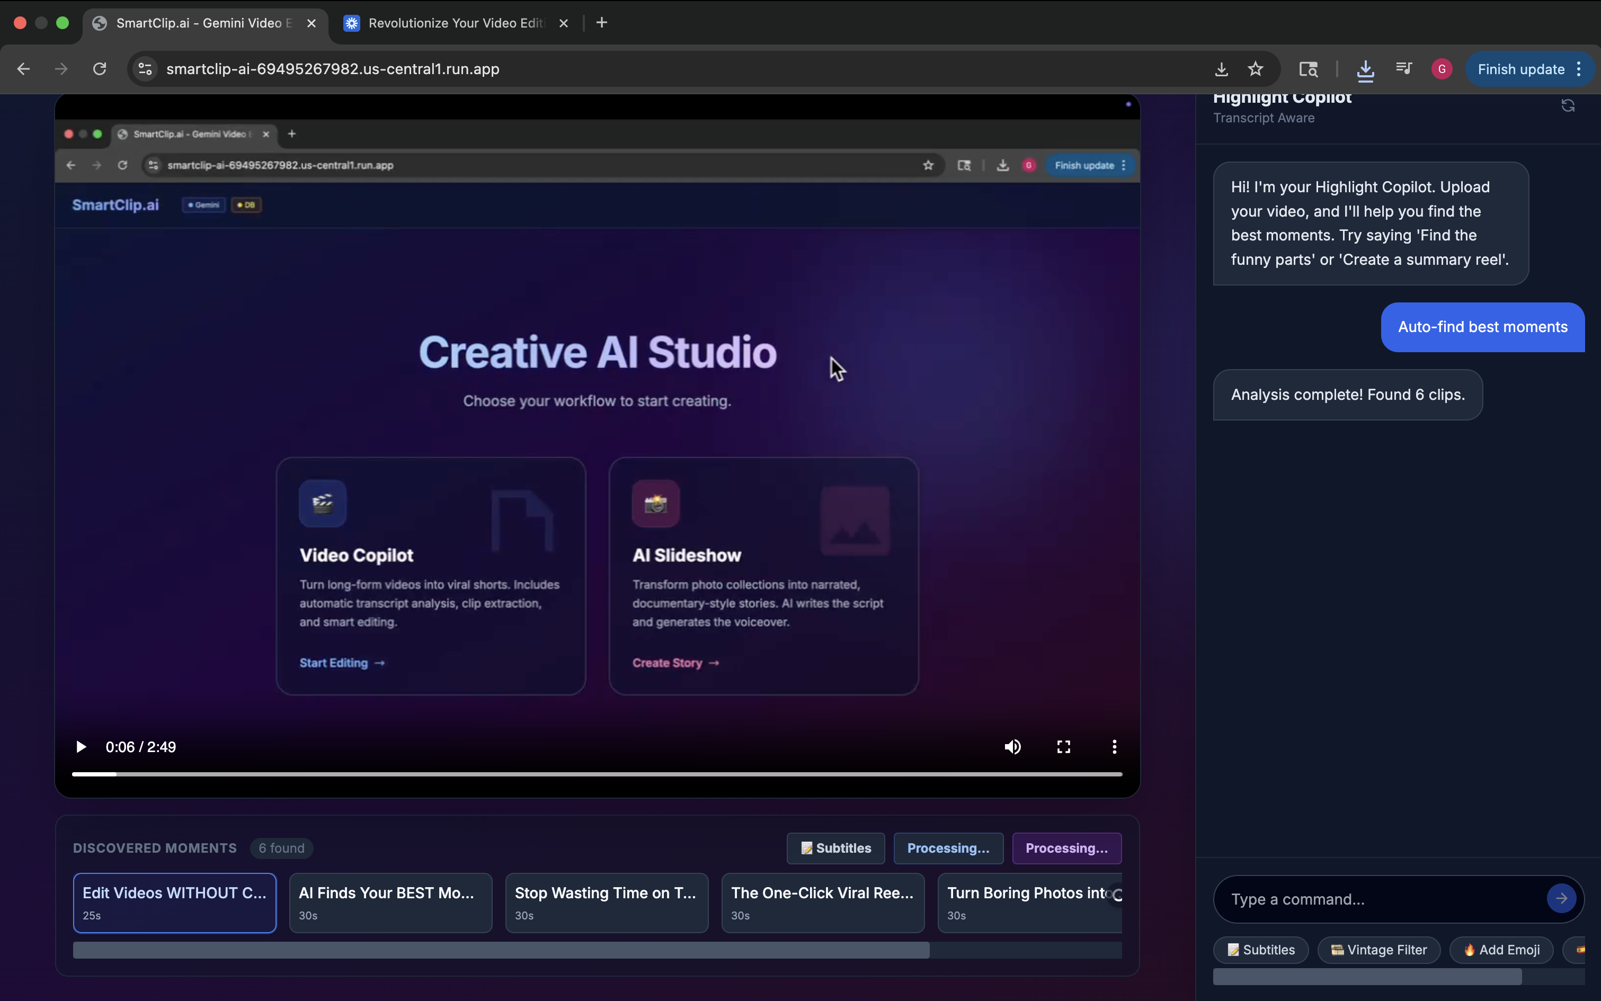This screenshot has width=1601, height=1001.
Task: Bookmark this page with the star icon
Action: pos(1256,69)
